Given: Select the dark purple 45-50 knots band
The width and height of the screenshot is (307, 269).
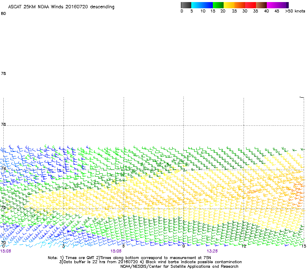Looking at the screenshot, I should pos(283,5).
